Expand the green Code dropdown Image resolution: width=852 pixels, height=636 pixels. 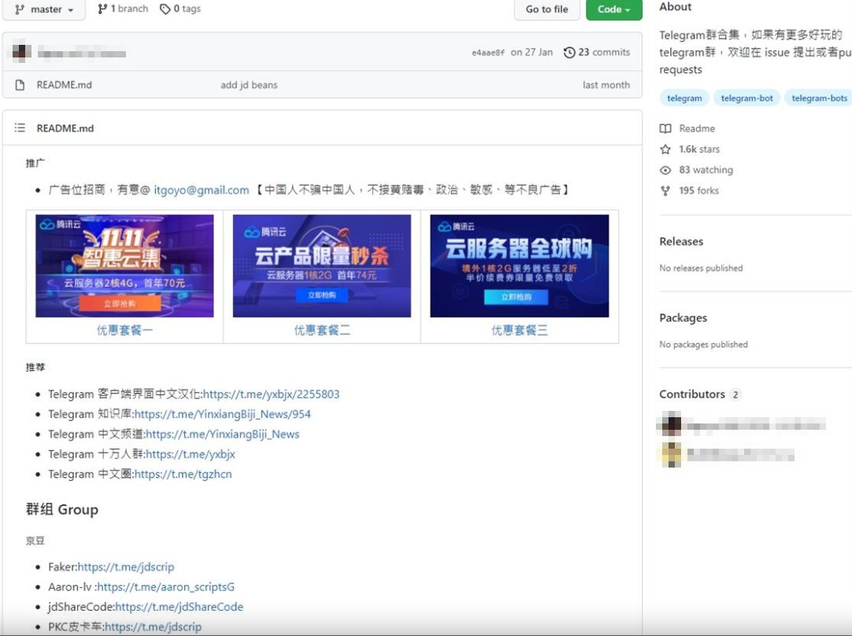(x=614, y=9)
